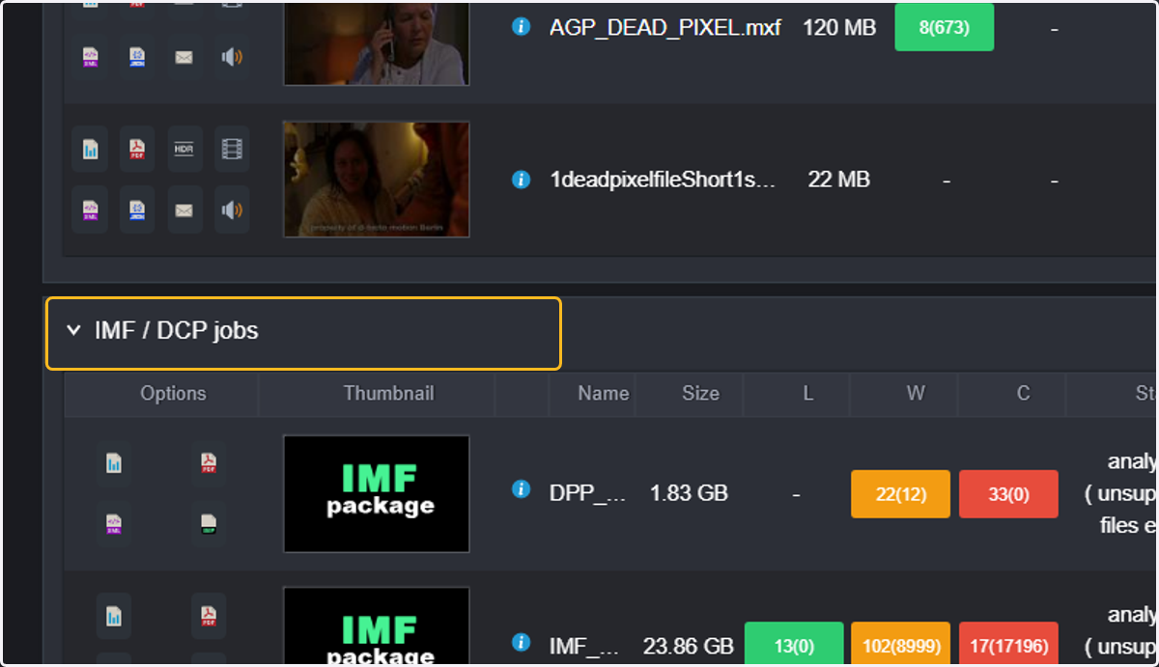
Task: Open JSON report for AGP_DEAD_PIXEL.mxf
Action: click(x=137, y=57)
